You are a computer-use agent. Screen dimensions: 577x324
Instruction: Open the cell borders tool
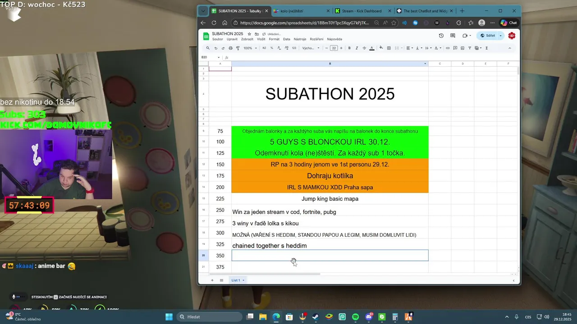[x=389, y=48]
